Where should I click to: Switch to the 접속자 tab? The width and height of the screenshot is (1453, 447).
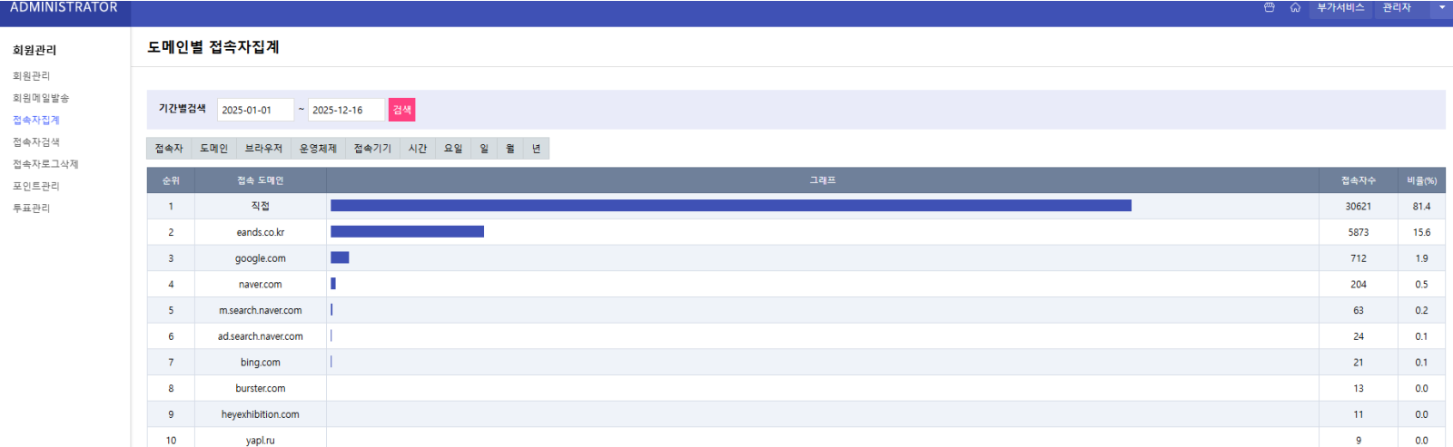pos(169,149)
